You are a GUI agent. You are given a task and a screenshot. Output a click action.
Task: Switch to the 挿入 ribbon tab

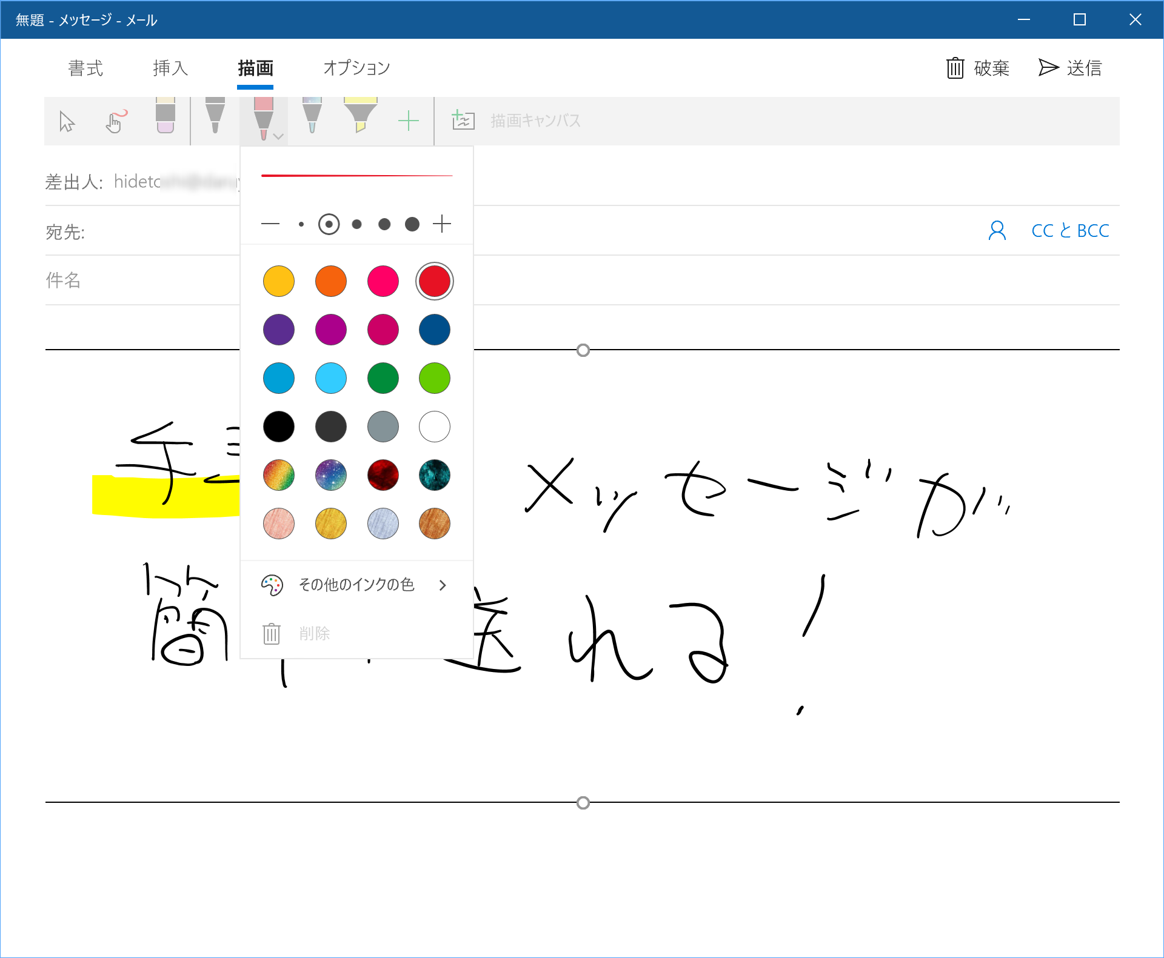coord(170,68)
